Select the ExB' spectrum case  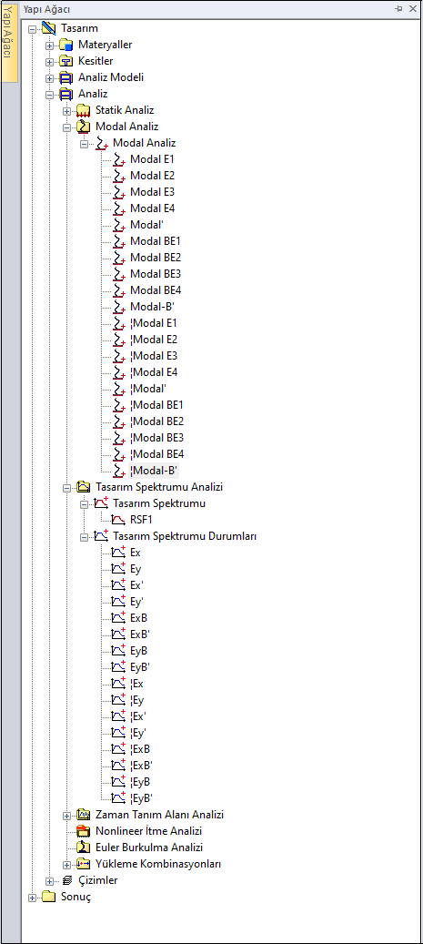(140, 634)
